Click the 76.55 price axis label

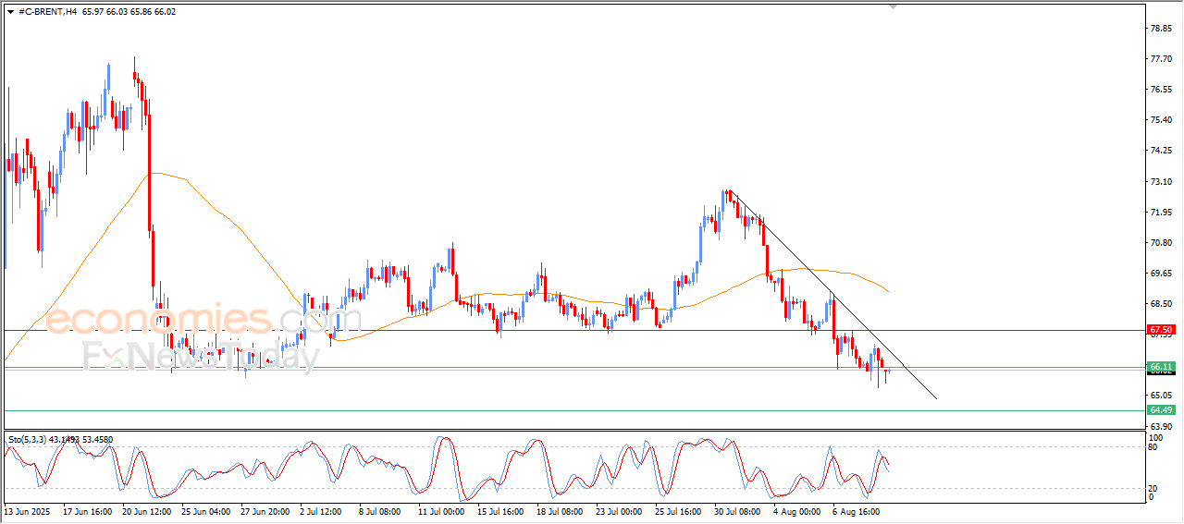(1161, 90)
